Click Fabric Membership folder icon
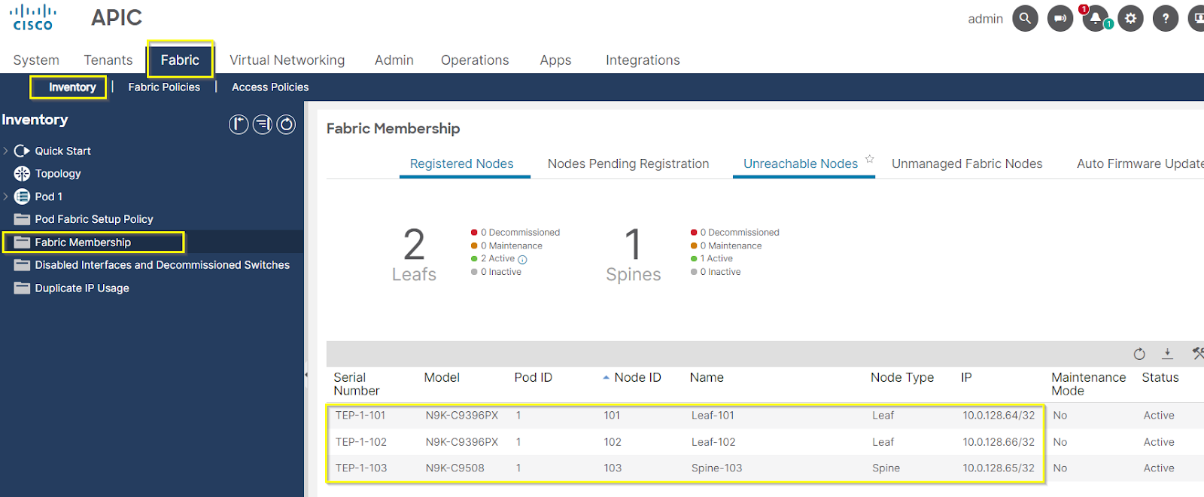Image resolution: width=1204 pixels, height=497 pixels. pyautogui.click(x=22, y=242)
